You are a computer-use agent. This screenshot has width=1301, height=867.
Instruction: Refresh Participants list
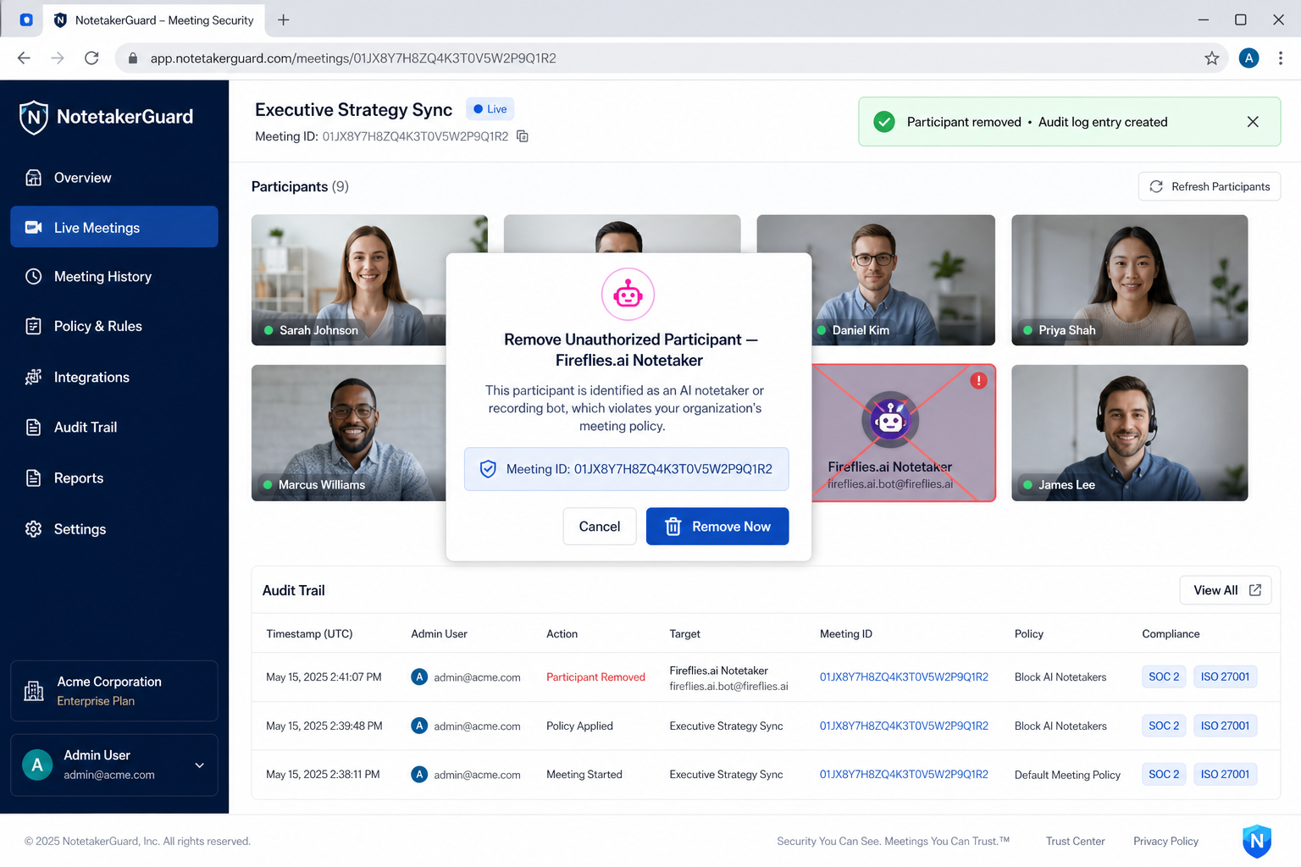[1210, 186]
